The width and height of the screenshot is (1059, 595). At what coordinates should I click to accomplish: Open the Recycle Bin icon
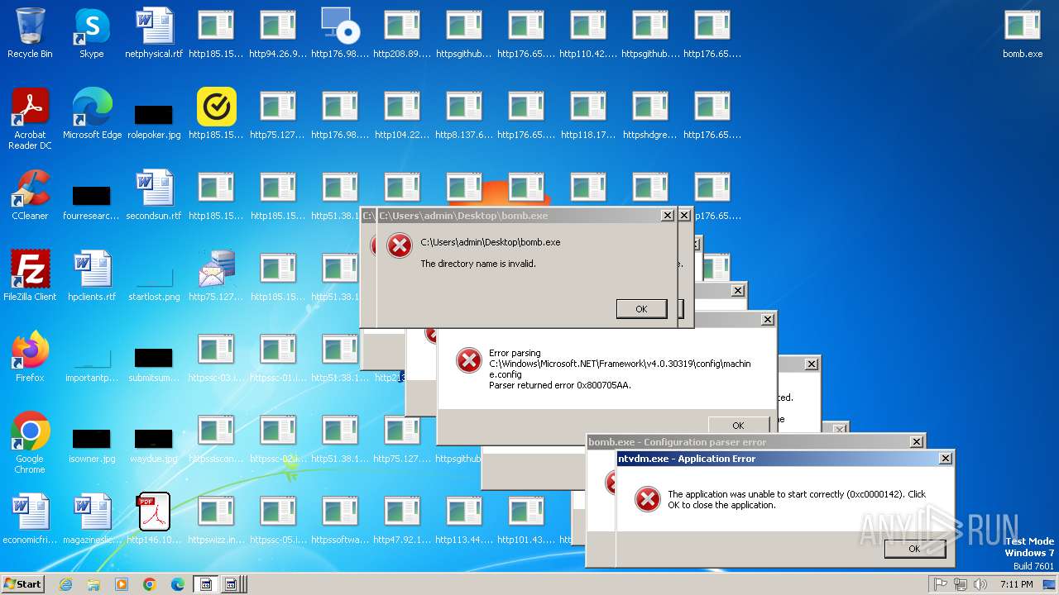pos(30,33)
